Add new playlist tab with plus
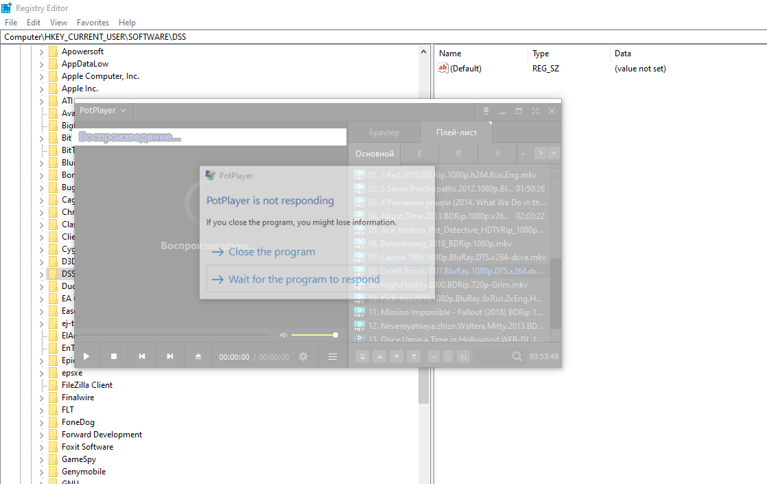 tap(523, 154)
